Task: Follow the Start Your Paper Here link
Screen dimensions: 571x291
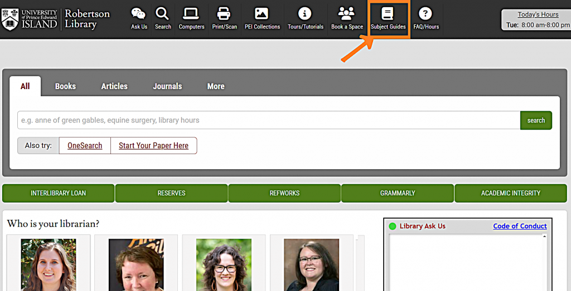Action: coord(153,146)
